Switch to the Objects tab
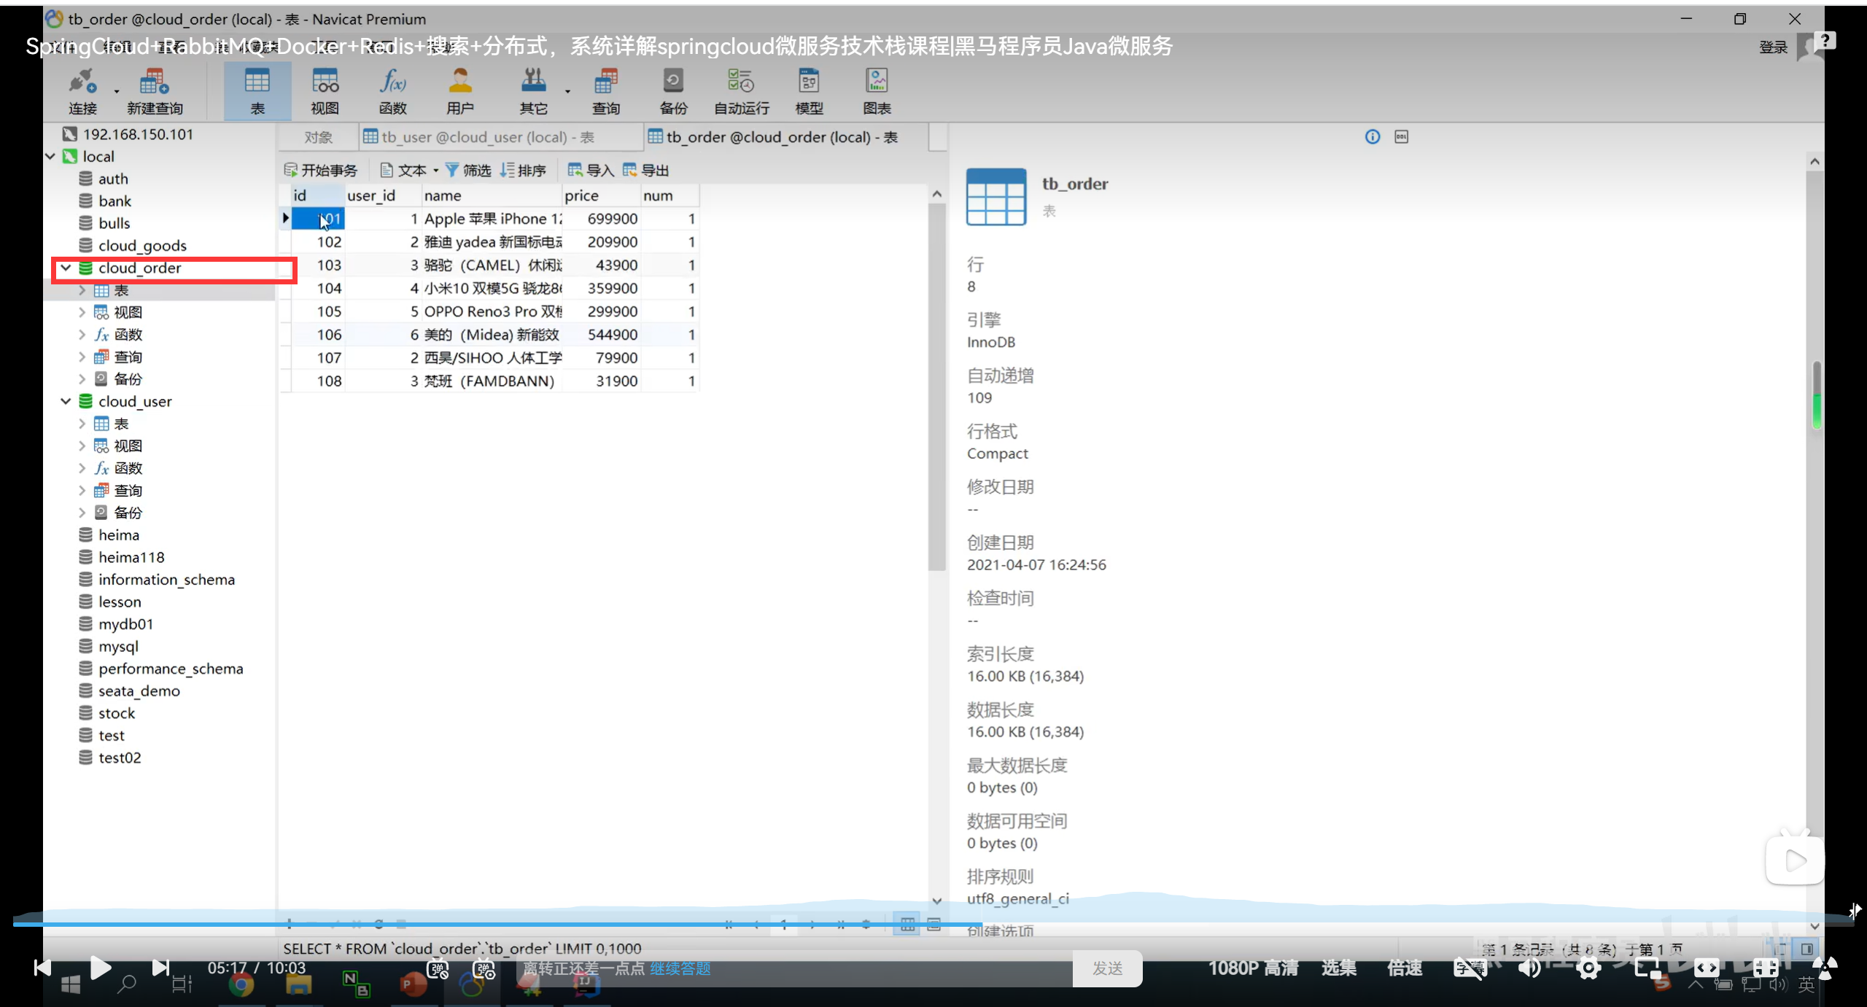Image resolution: width=1867 pixels, height=1007 pixels. pos(318,137)
